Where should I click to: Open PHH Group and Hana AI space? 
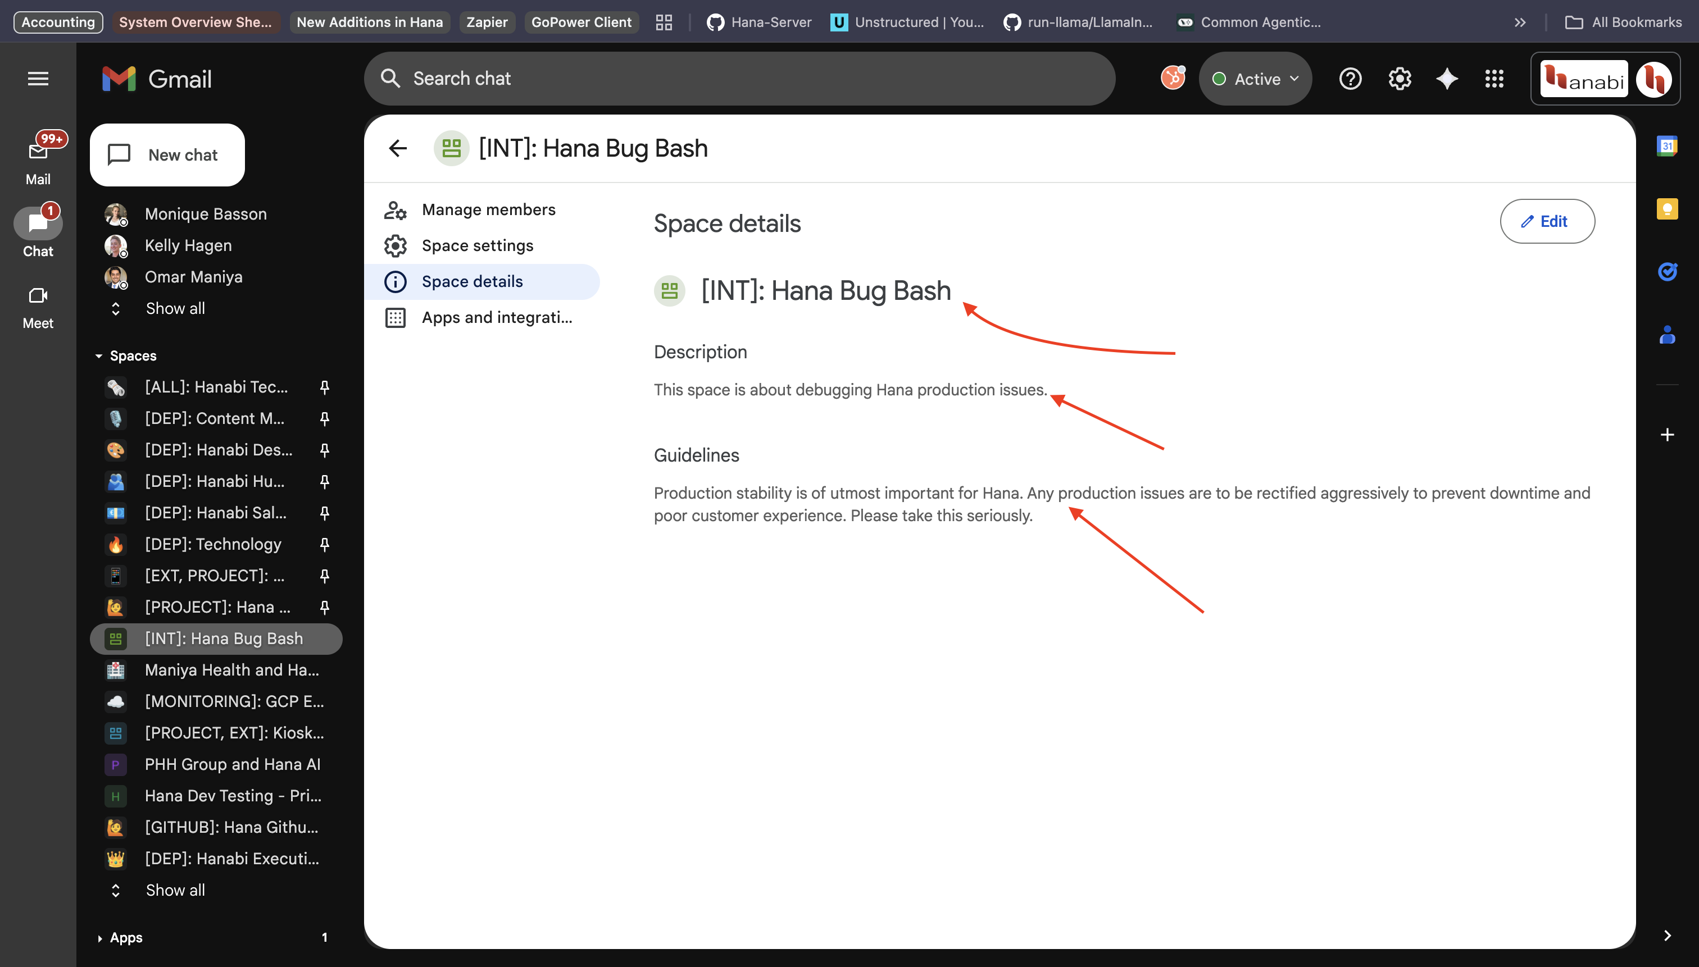(x=216, y=764)
